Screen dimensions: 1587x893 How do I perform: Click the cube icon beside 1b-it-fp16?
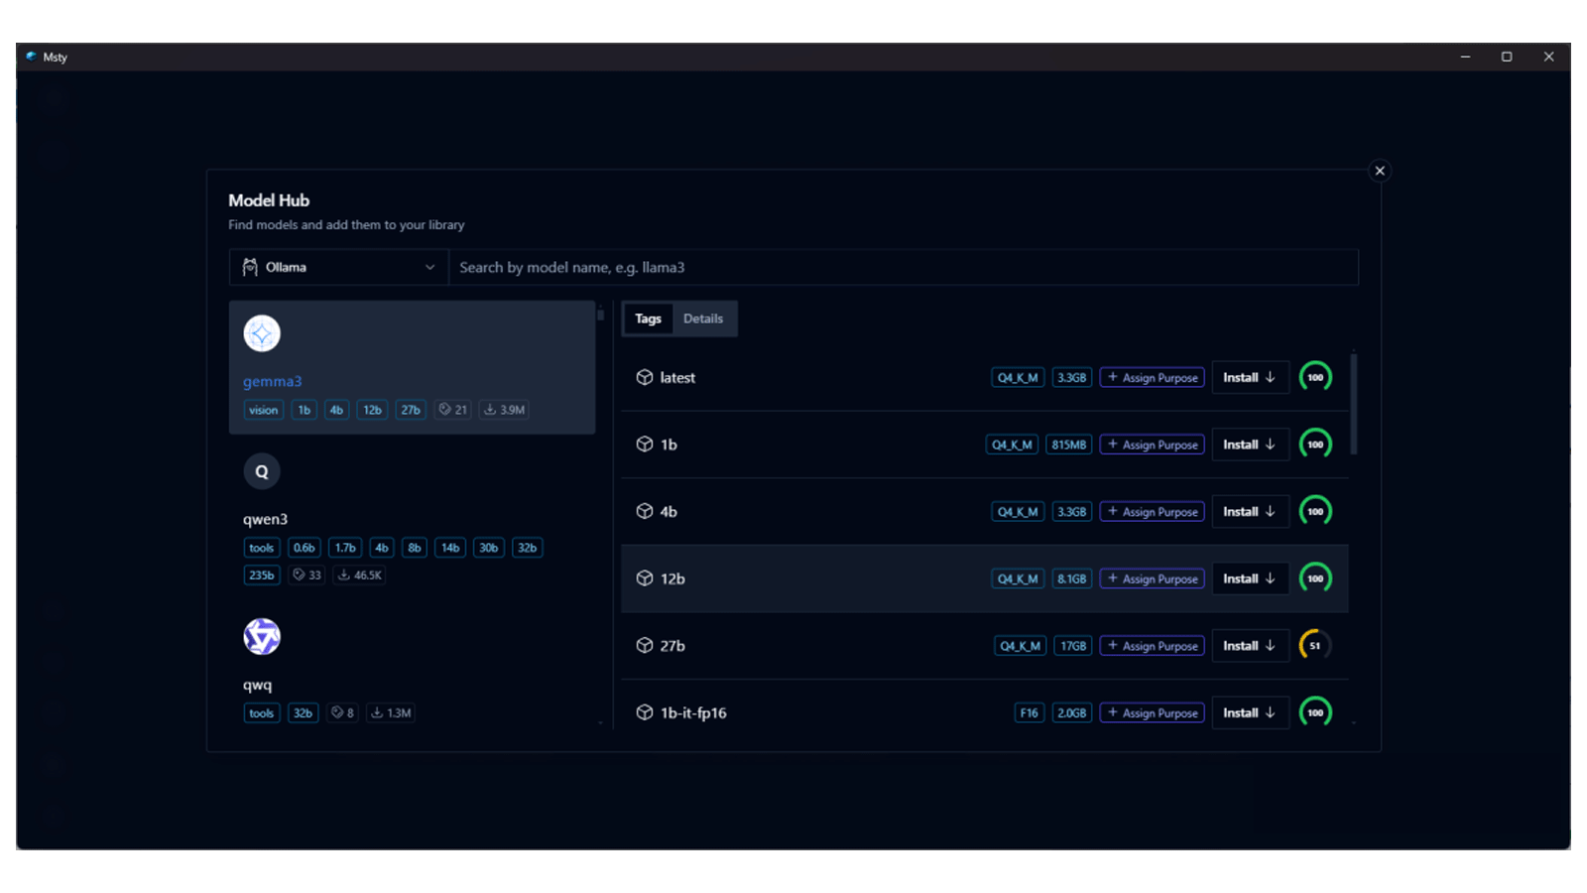[x=645, y=712]
